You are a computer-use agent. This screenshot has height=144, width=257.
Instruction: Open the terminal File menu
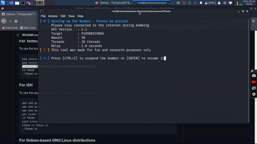click(x=43, y=16)
